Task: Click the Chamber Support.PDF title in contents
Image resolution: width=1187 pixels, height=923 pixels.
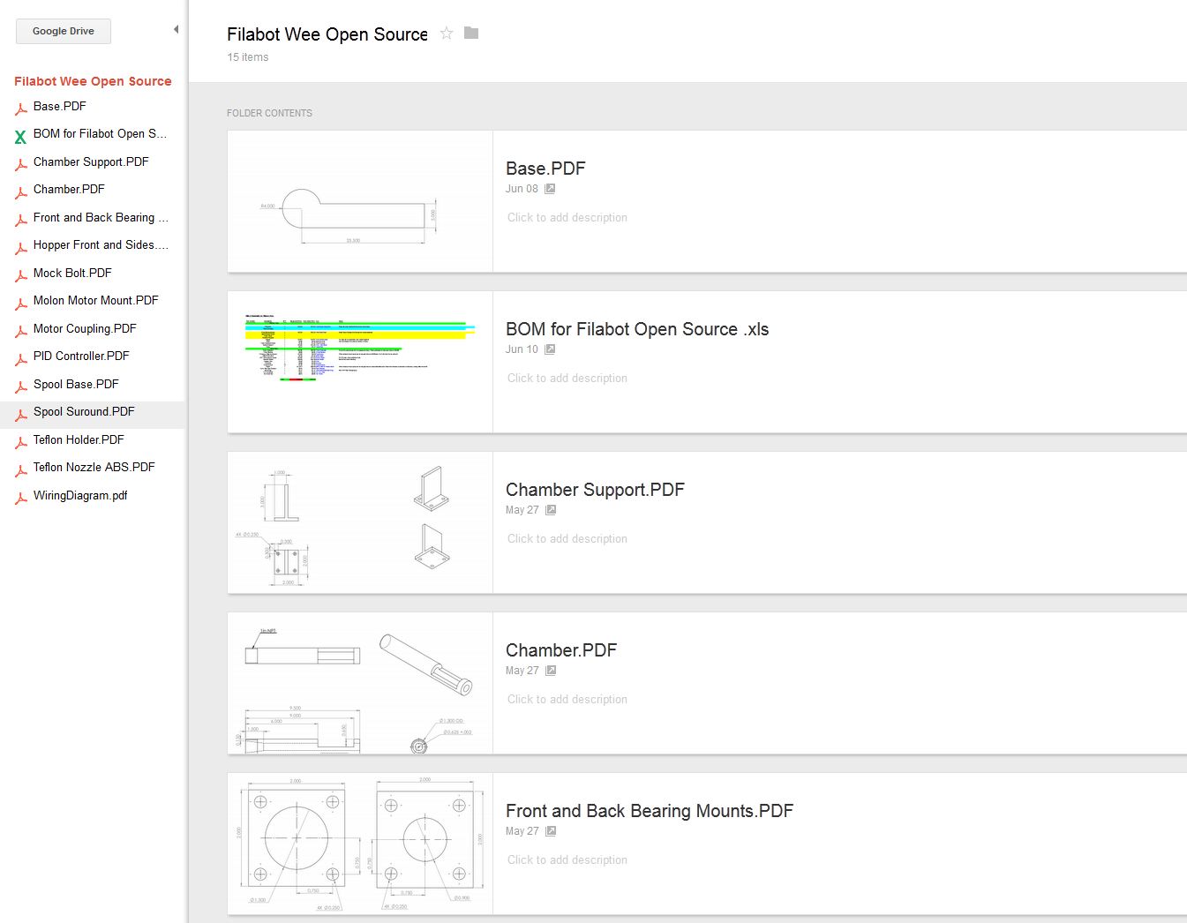Action: (x=595, y=490)
